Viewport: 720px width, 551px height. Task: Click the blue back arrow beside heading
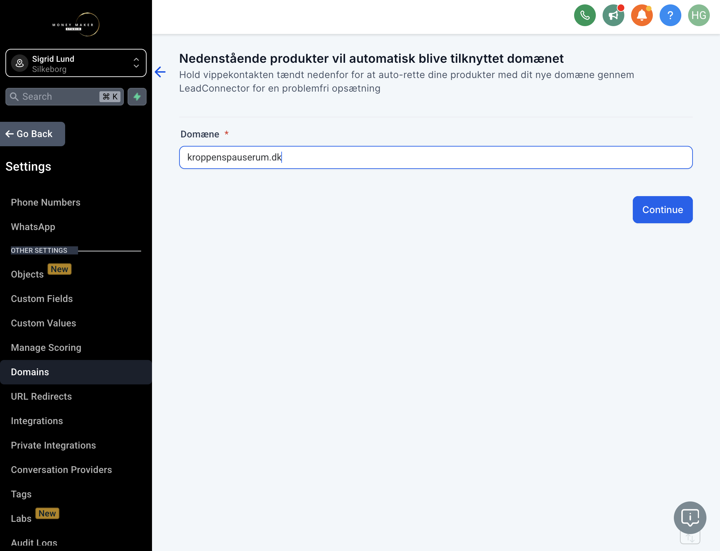click(160, 72)
